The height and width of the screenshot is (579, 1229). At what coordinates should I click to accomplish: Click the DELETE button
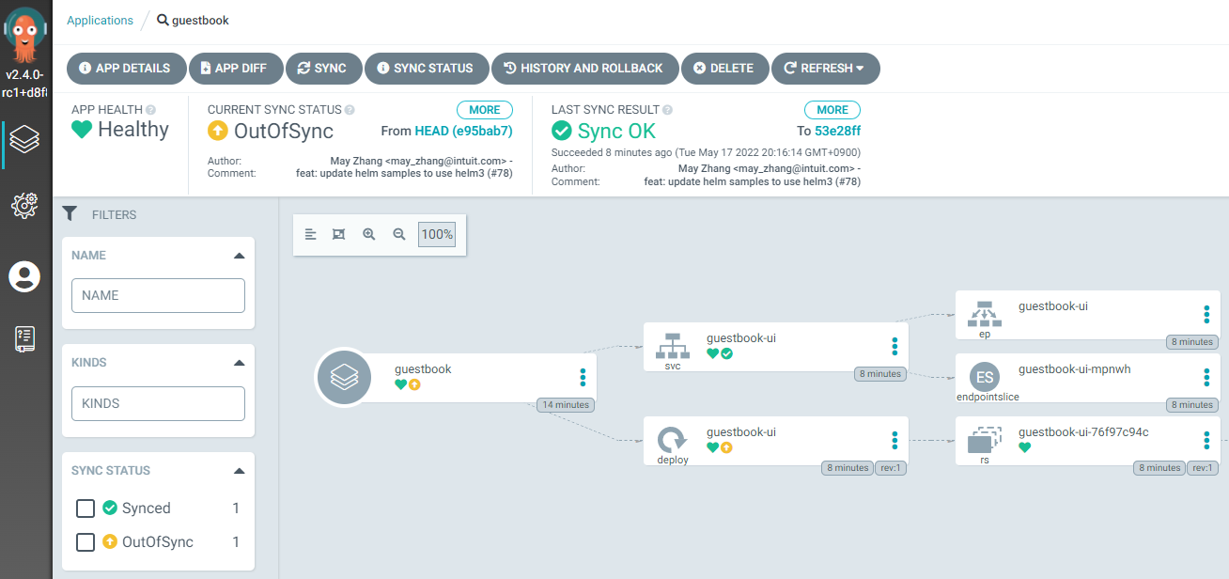723,69
